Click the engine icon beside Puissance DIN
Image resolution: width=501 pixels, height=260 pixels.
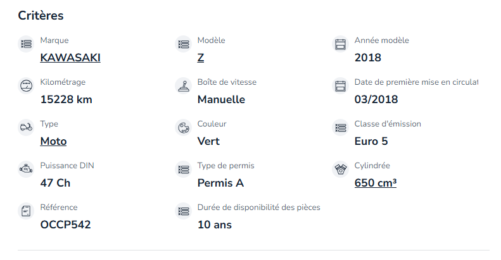(26, 169)
